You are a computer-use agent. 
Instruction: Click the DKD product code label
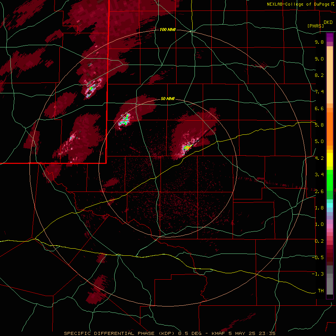coord(328,22)
